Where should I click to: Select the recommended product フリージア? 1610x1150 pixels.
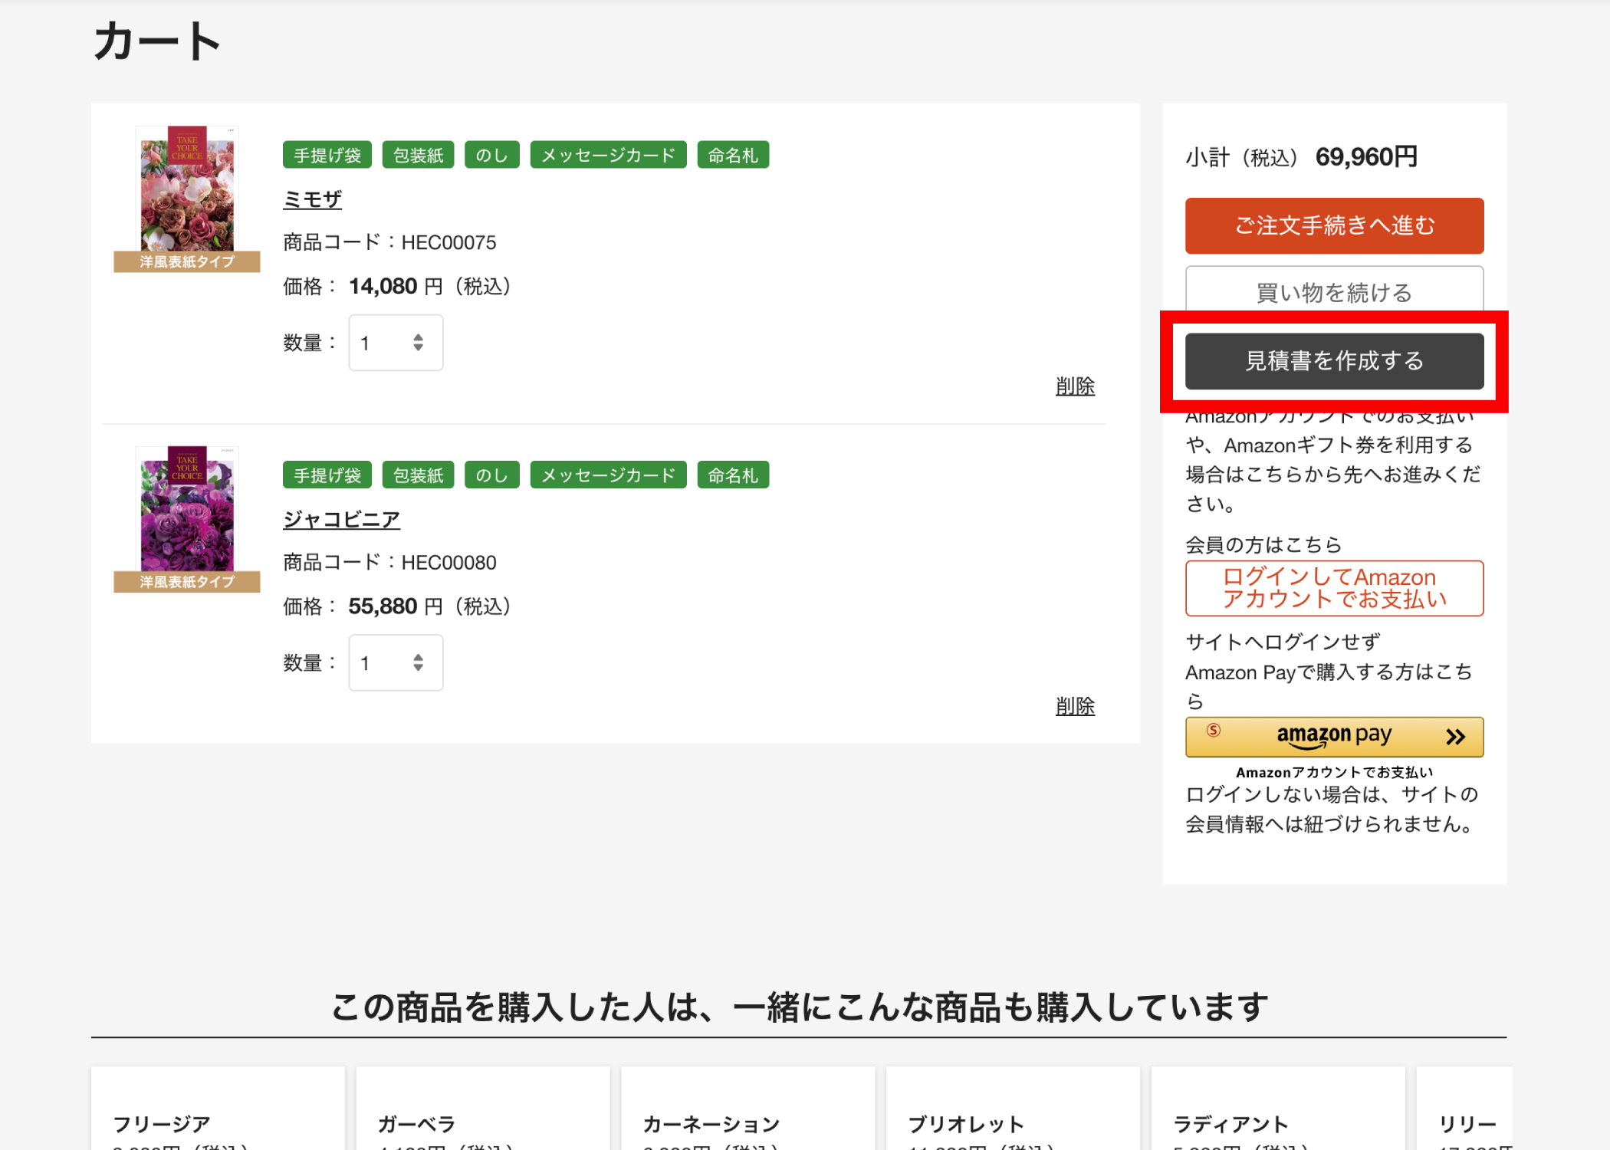161,1122
